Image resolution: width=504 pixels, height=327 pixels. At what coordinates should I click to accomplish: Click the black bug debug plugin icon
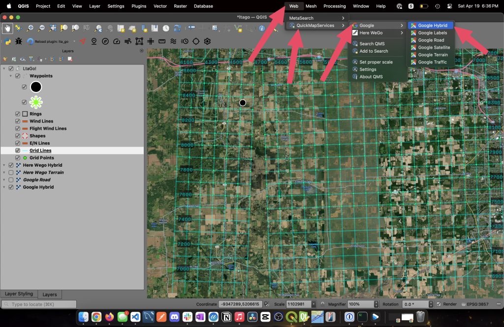click(19, 41)
